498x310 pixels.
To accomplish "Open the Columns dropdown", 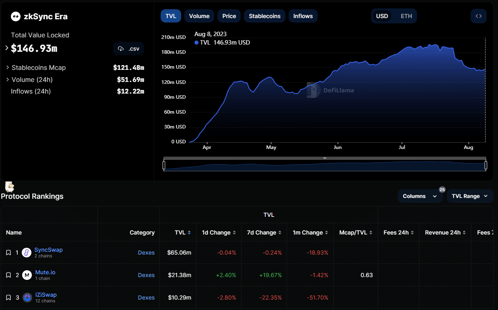I will pos(420,196).
